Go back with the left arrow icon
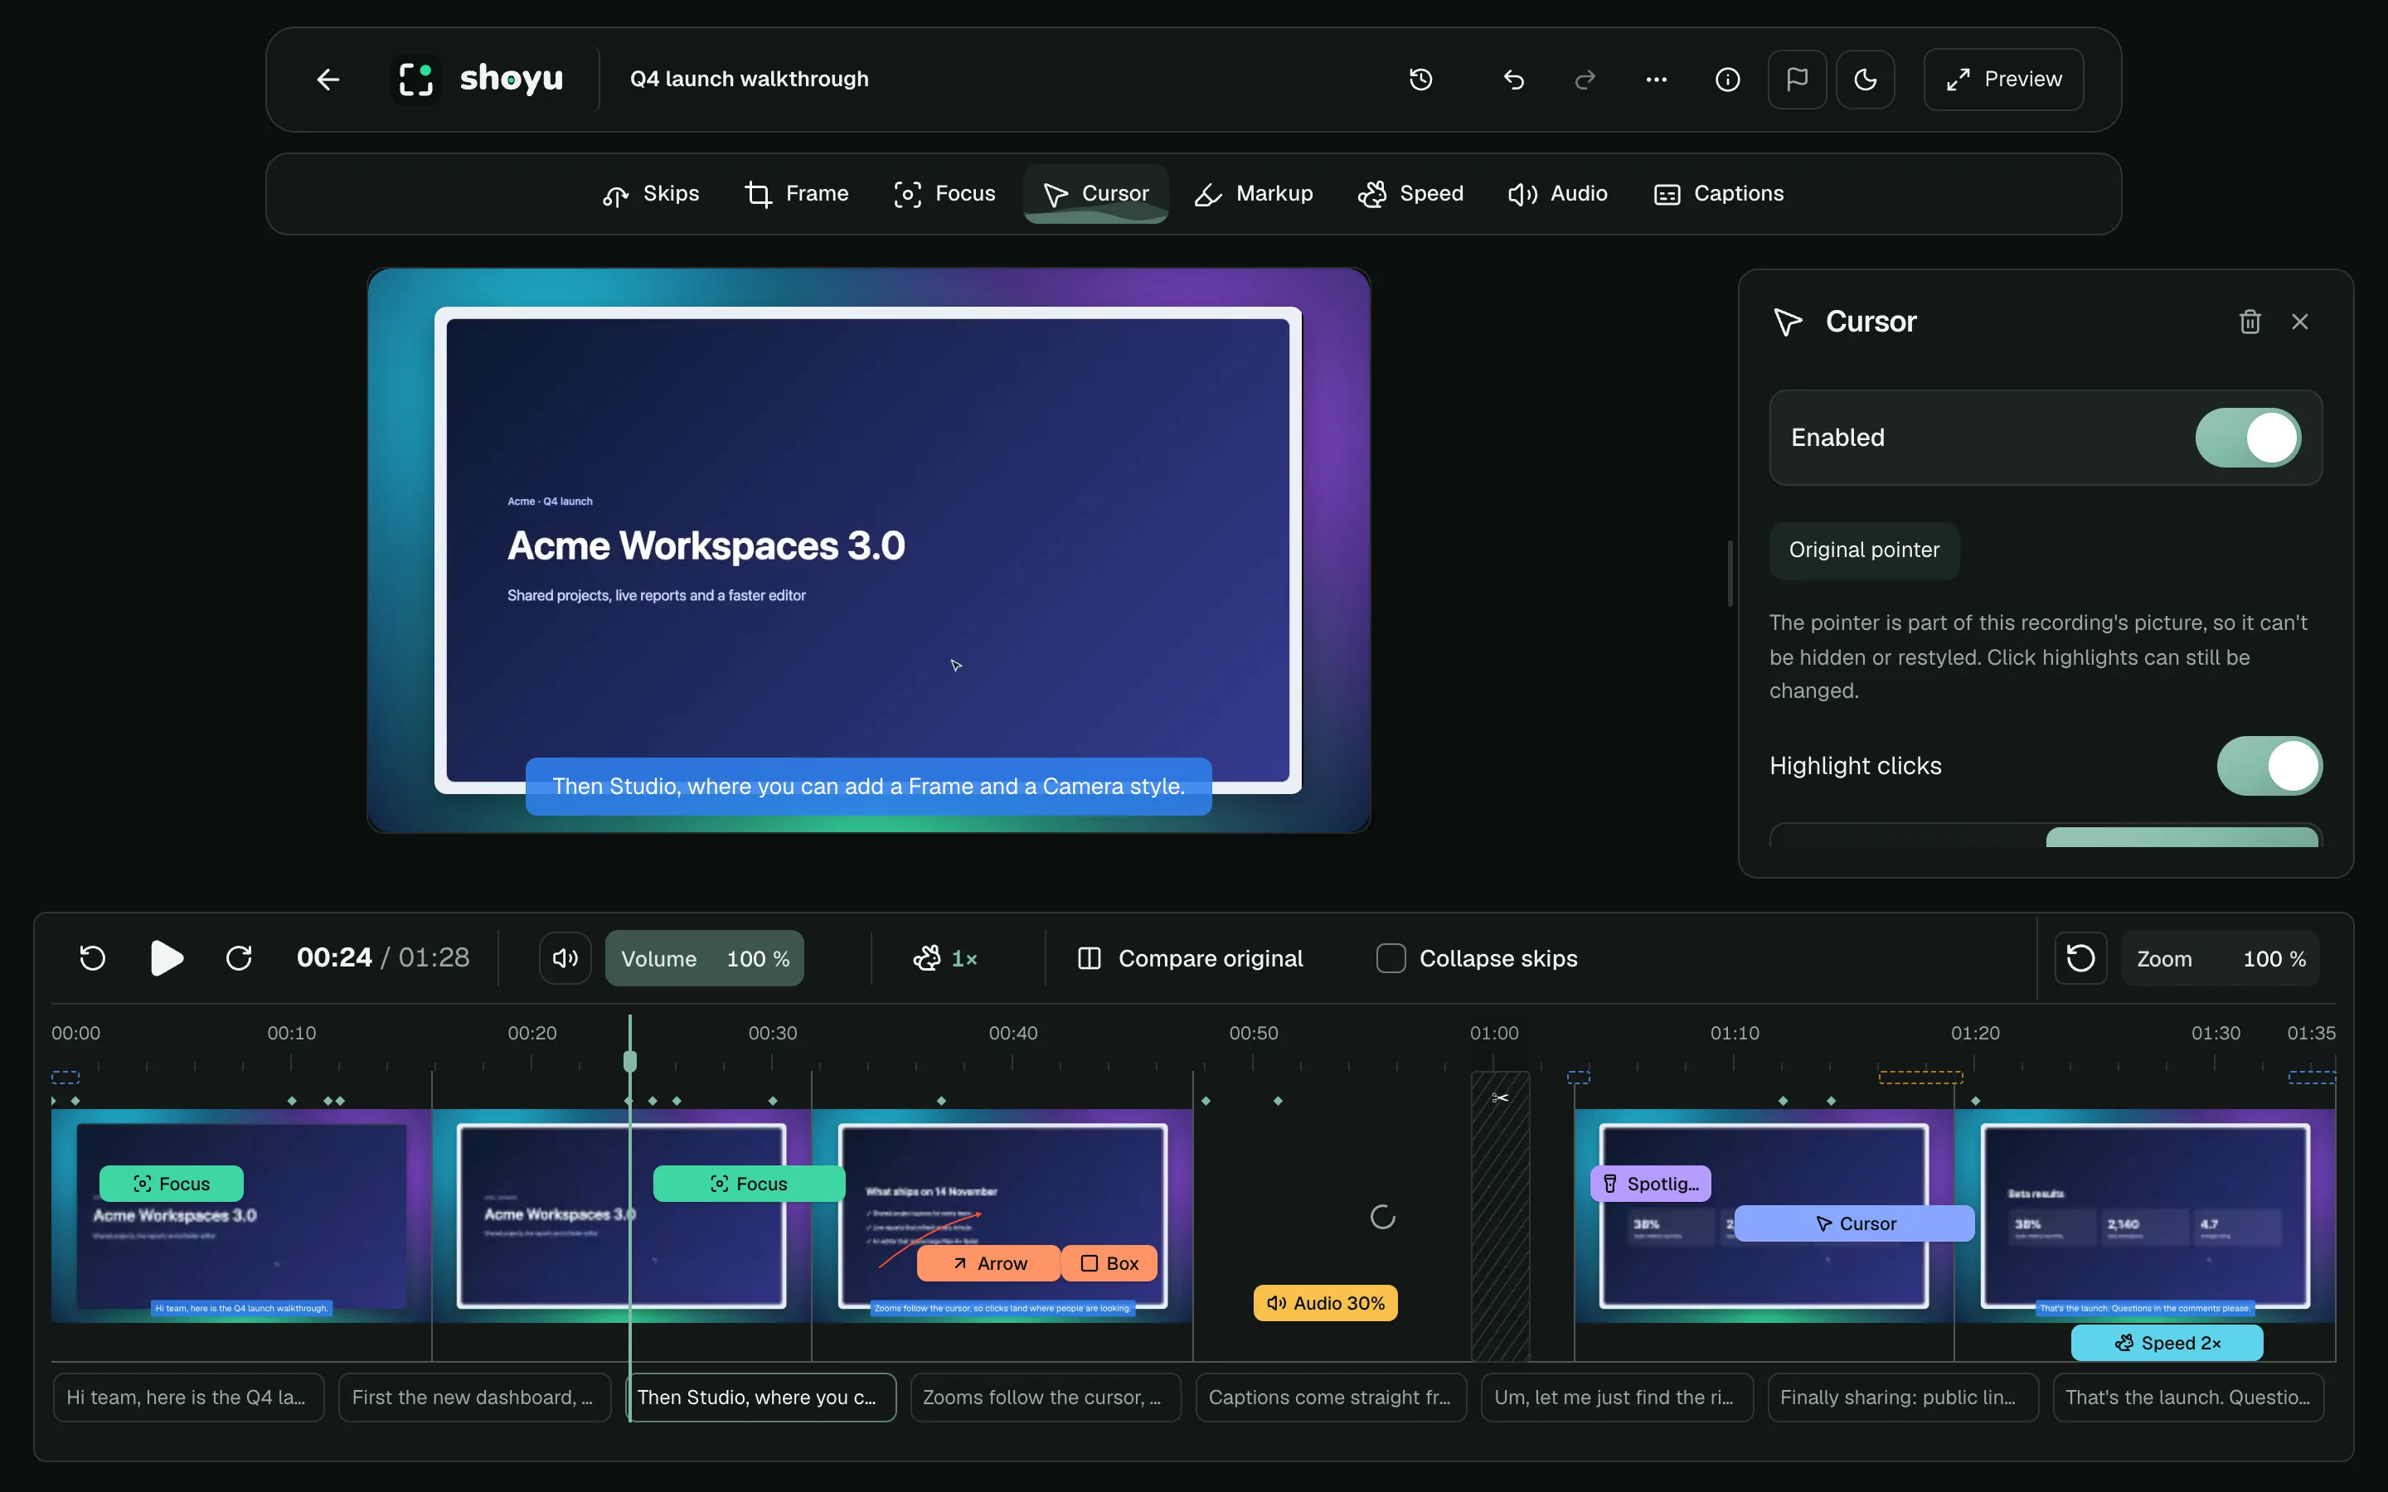 [x=328, y=79]
